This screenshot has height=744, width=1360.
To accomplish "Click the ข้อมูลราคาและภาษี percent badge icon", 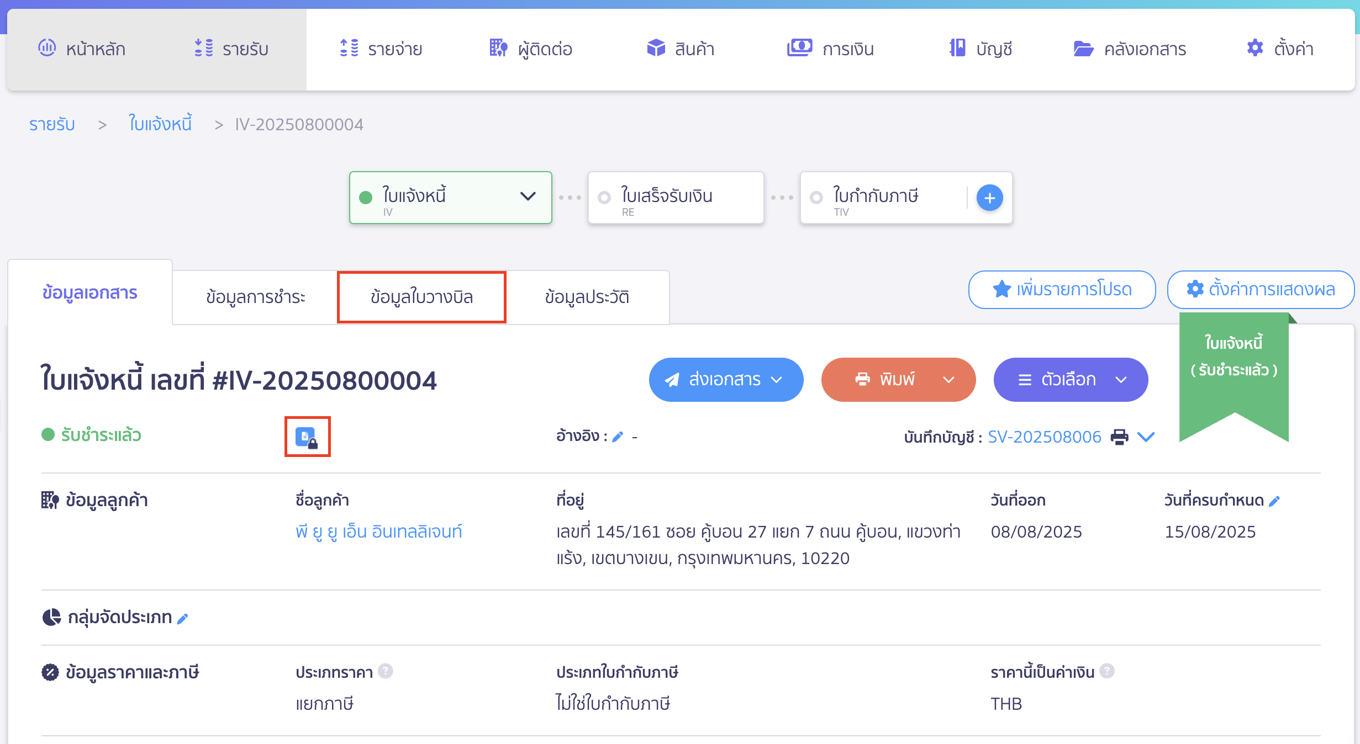I will (x=50, y=672).
